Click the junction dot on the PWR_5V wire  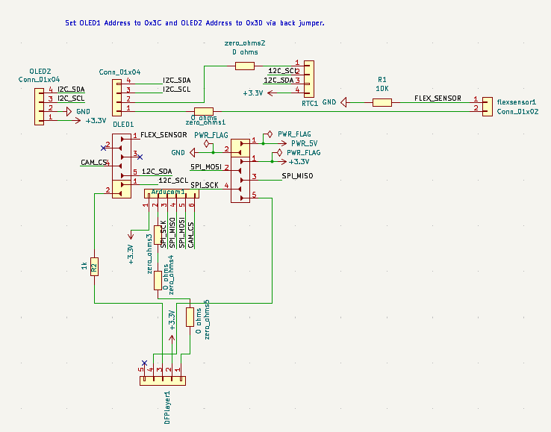(x=264, y=144)
